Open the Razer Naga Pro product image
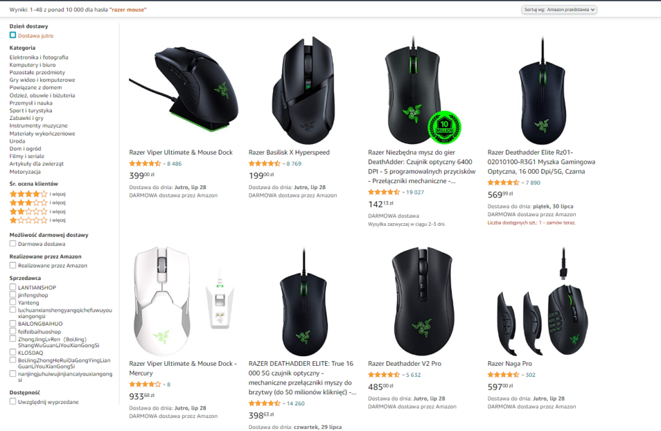Screen dimensions: 661x431 pyautogui.click(x=543, y=301)
